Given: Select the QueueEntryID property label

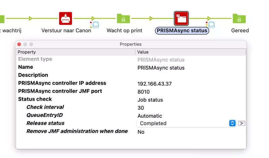Looking at the screenshot, I should [x=45, y=115].
